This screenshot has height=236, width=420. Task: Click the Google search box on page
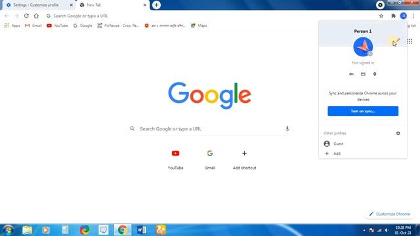[210, 128]
